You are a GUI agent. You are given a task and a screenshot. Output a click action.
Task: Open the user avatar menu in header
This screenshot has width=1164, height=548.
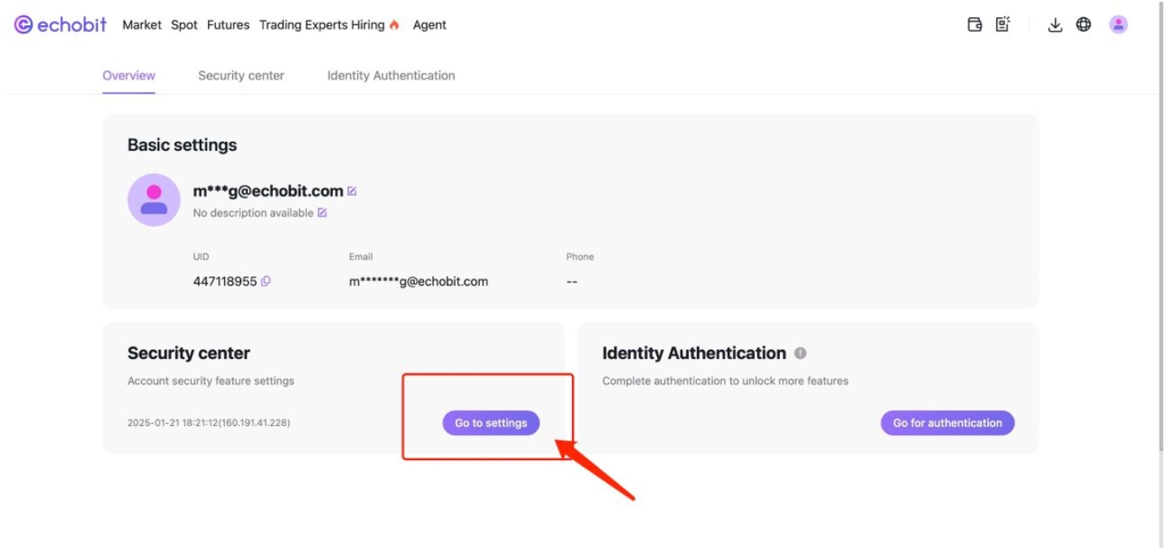click(1118, 24)
